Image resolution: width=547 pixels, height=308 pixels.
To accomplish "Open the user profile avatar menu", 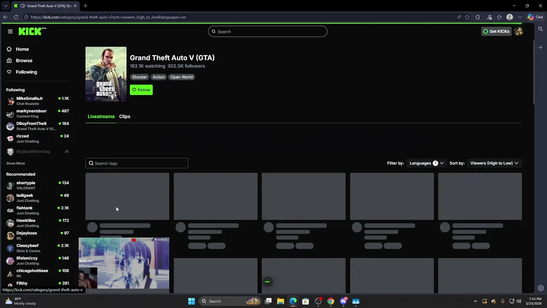I will tap(518, 31).
